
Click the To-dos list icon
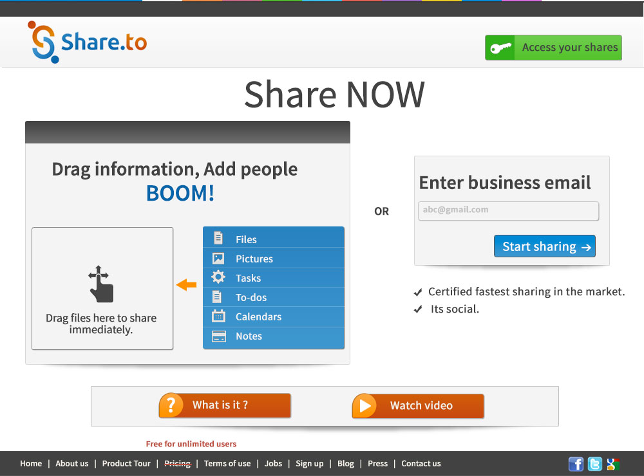click(217, 297)
